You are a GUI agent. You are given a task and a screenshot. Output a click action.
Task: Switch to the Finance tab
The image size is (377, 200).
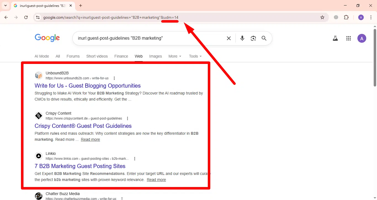click(121, 56)
